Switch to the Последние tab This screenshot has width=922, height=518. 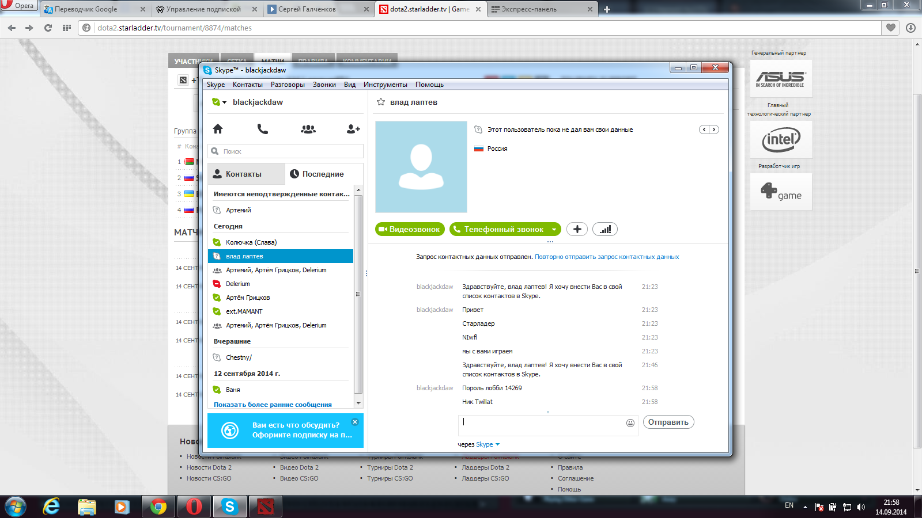pyautogui.click(x=324, y=174)
